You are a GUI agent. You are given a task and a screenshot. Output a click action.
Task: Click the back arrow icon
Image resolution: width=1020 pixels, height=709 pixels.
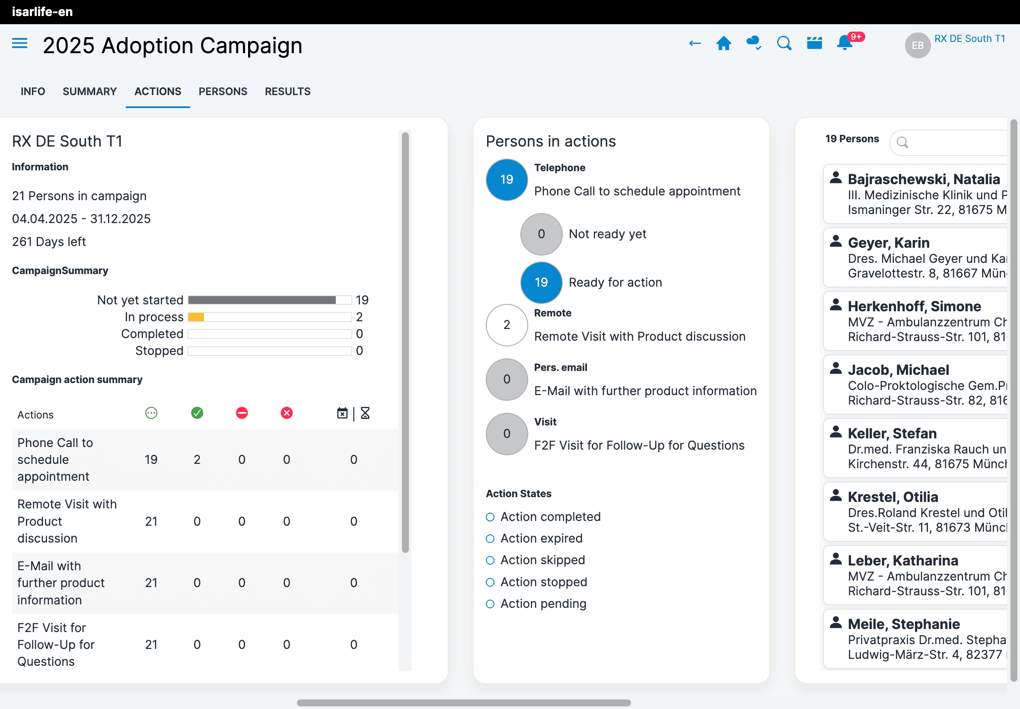pyautogui.click(x=695, y=44)
